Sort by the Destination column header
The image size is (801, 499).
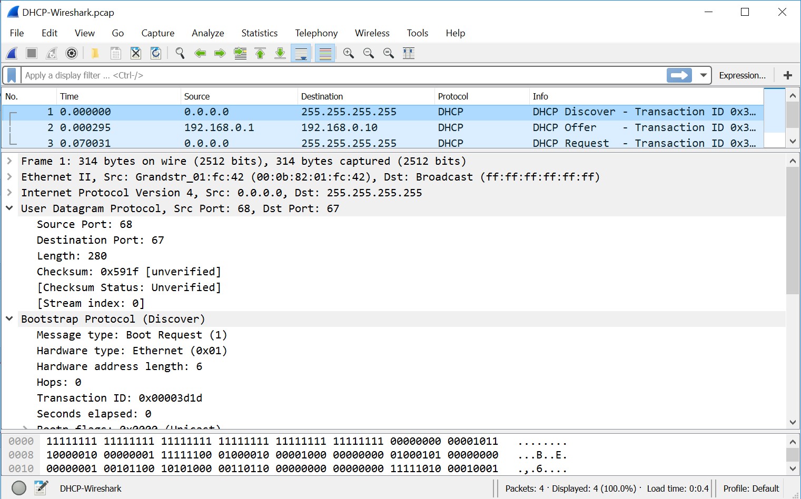366,96
